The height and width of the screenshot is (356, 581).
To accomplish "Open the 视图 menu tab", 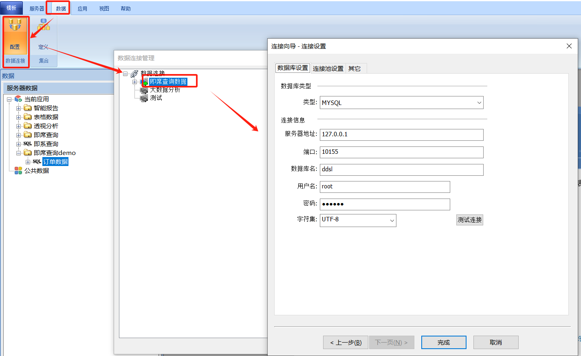I will coord(104,9).
